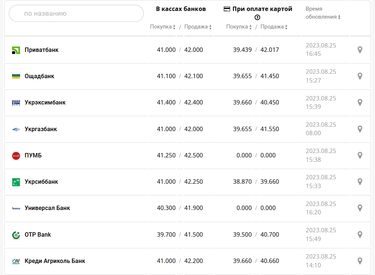Click the 'При оплате картой' header
The height and width of the screenshot is (275, 375).
click(258, 9)
